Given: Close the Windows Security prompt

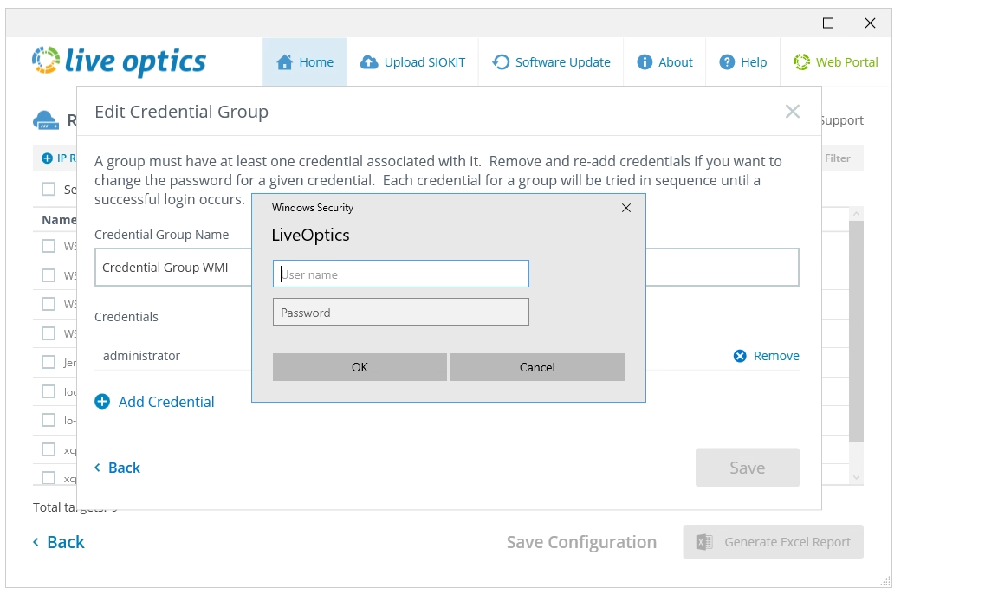Looking at the screenshot, I should (x=626, y=208).
